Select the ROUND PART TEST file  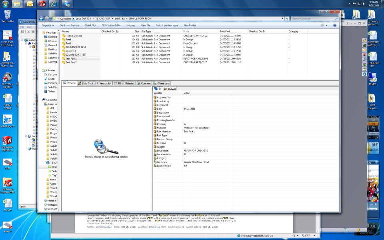click(76, 47)
